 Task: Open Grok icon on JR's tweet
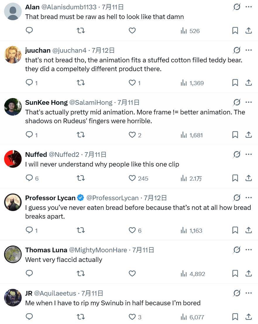(x=237, y=293)
